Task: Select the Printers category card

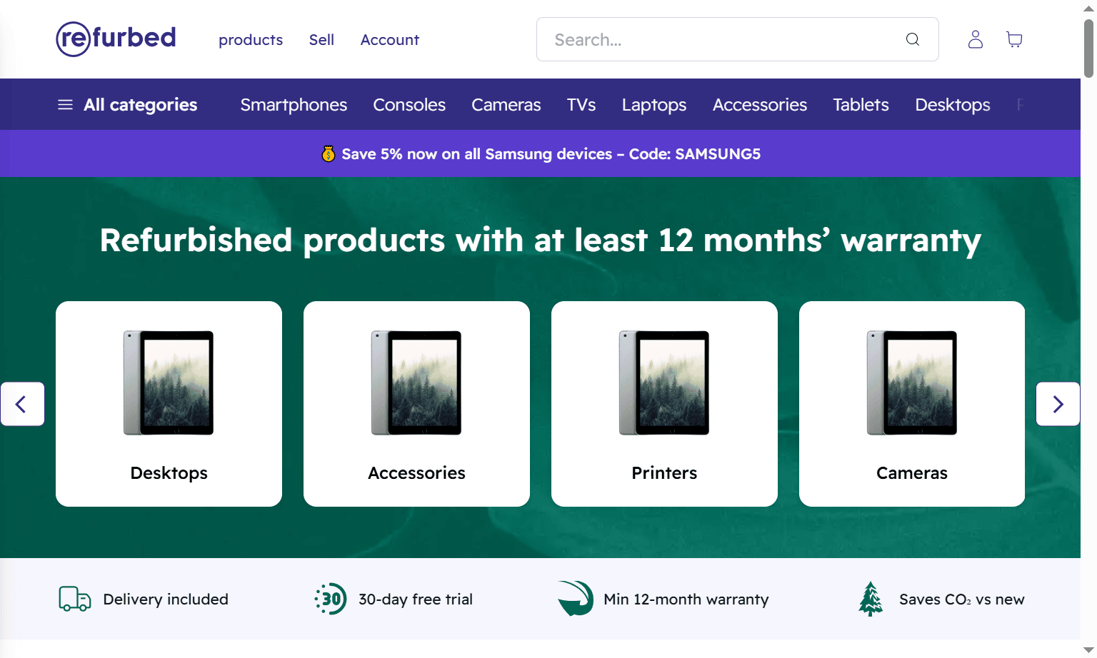Action: tap(664, 404)
